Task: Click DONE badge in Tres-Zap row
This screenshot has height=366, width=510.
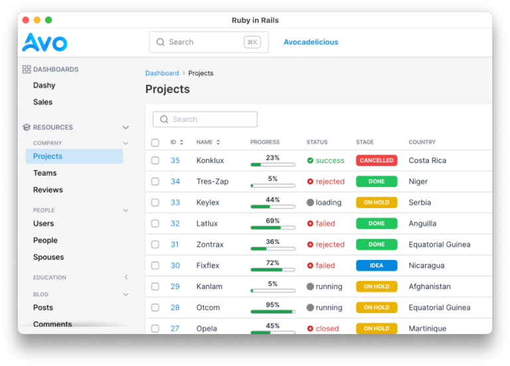Action: (x=377, y=182)
